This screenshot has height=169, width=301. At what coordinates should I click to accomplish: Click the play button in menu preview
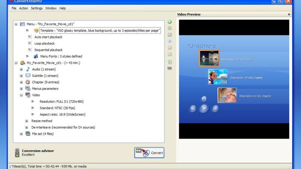pyautogui.click(x=203, y=109)
